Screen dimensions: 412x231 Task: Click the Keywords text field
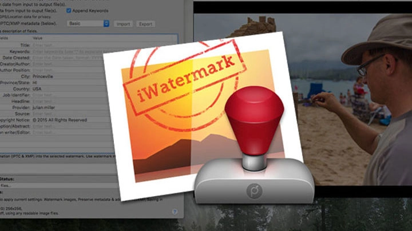pyautogui.click(x=68, y=51)
